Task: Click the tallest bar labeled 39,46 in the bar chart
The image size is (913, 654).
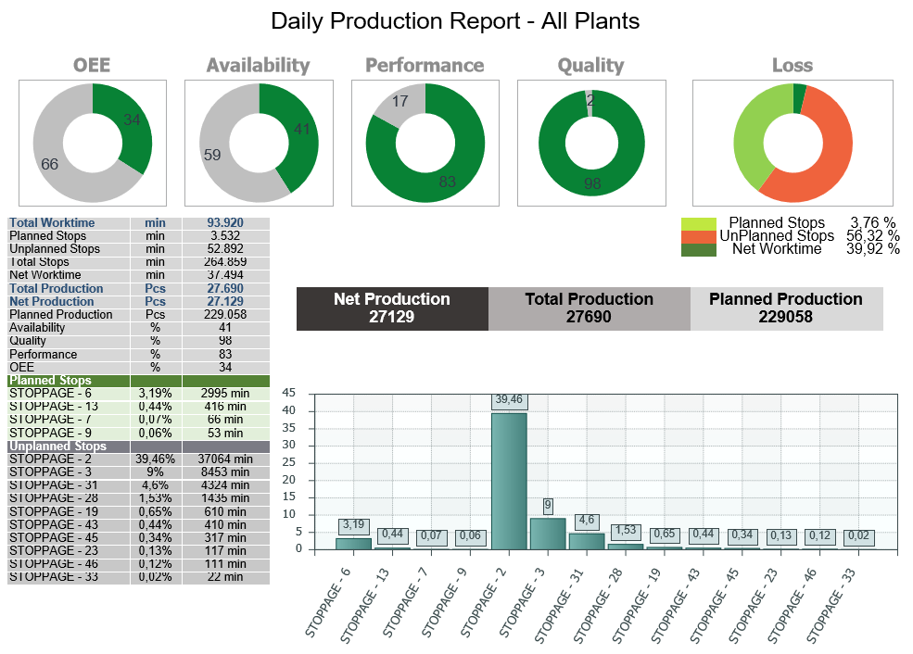Action: pyautogui.click(x=509, y=482)
